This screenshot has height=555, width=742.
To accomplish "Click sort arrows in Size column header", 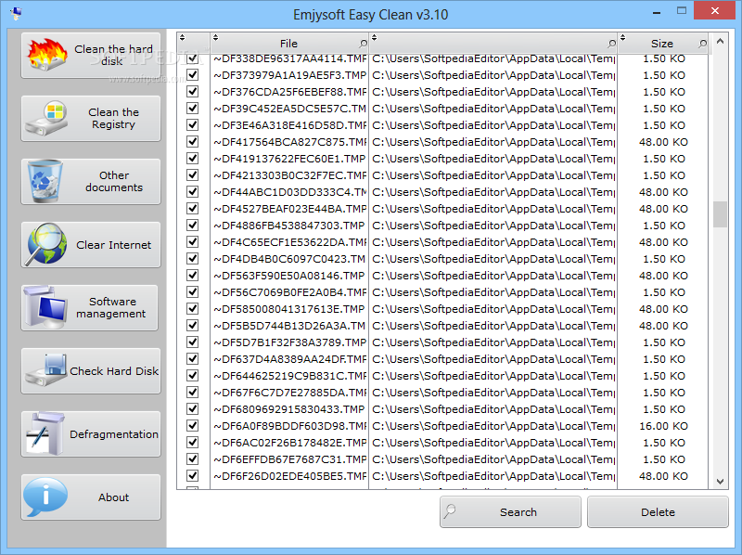I will (622, 37).
